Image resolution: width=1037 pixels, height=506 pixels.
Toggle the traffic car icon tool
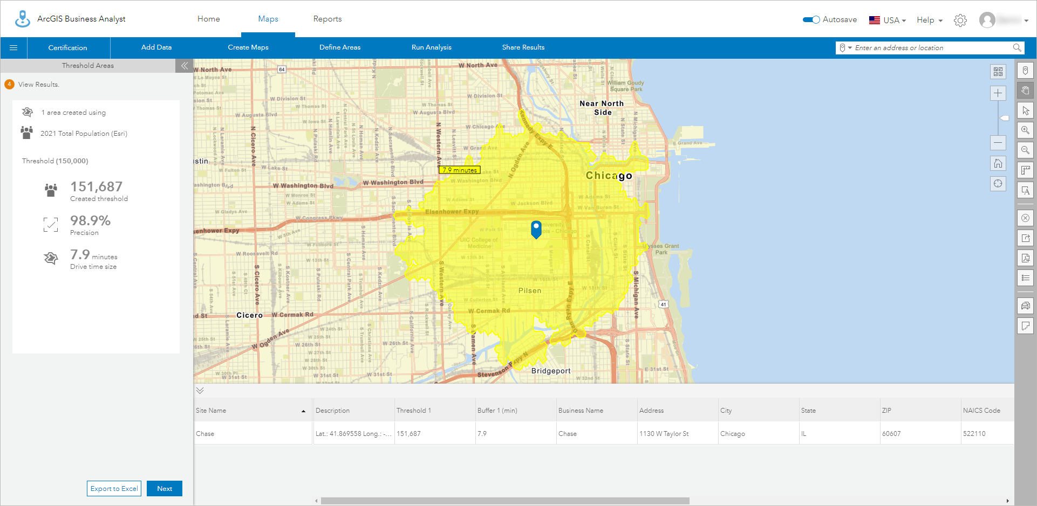1026,306
